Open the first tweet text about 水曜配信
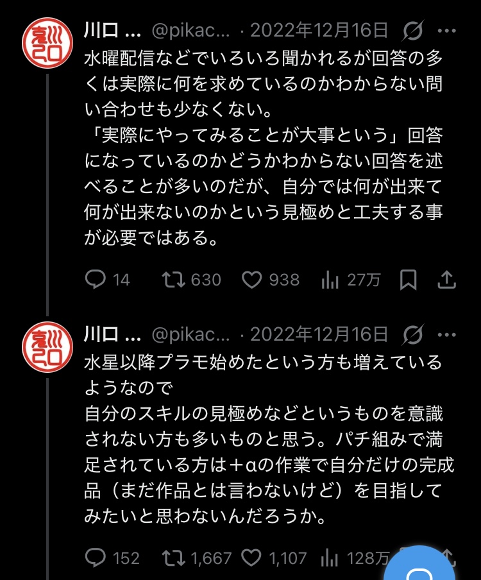481x580 pixels. [x=263, y=148]
